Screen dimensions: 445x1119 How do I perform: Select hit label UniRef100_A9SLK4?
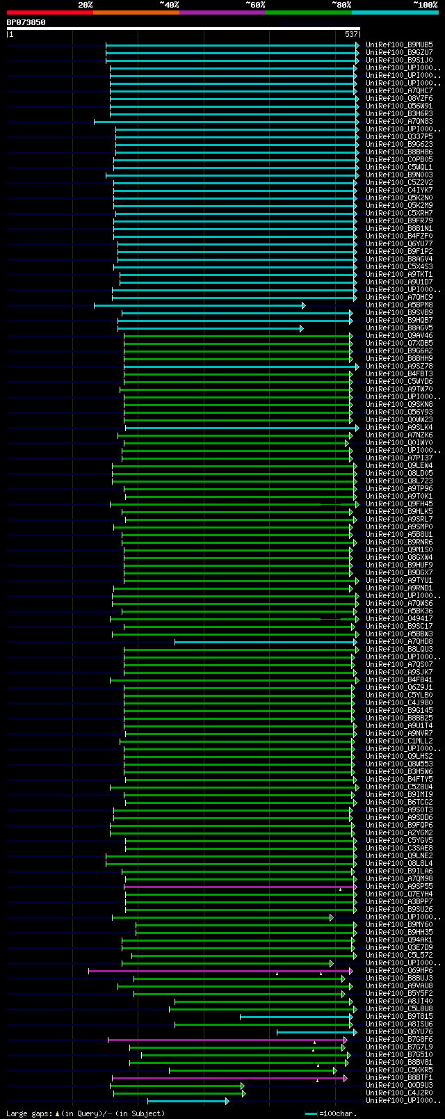click(399, 427)
